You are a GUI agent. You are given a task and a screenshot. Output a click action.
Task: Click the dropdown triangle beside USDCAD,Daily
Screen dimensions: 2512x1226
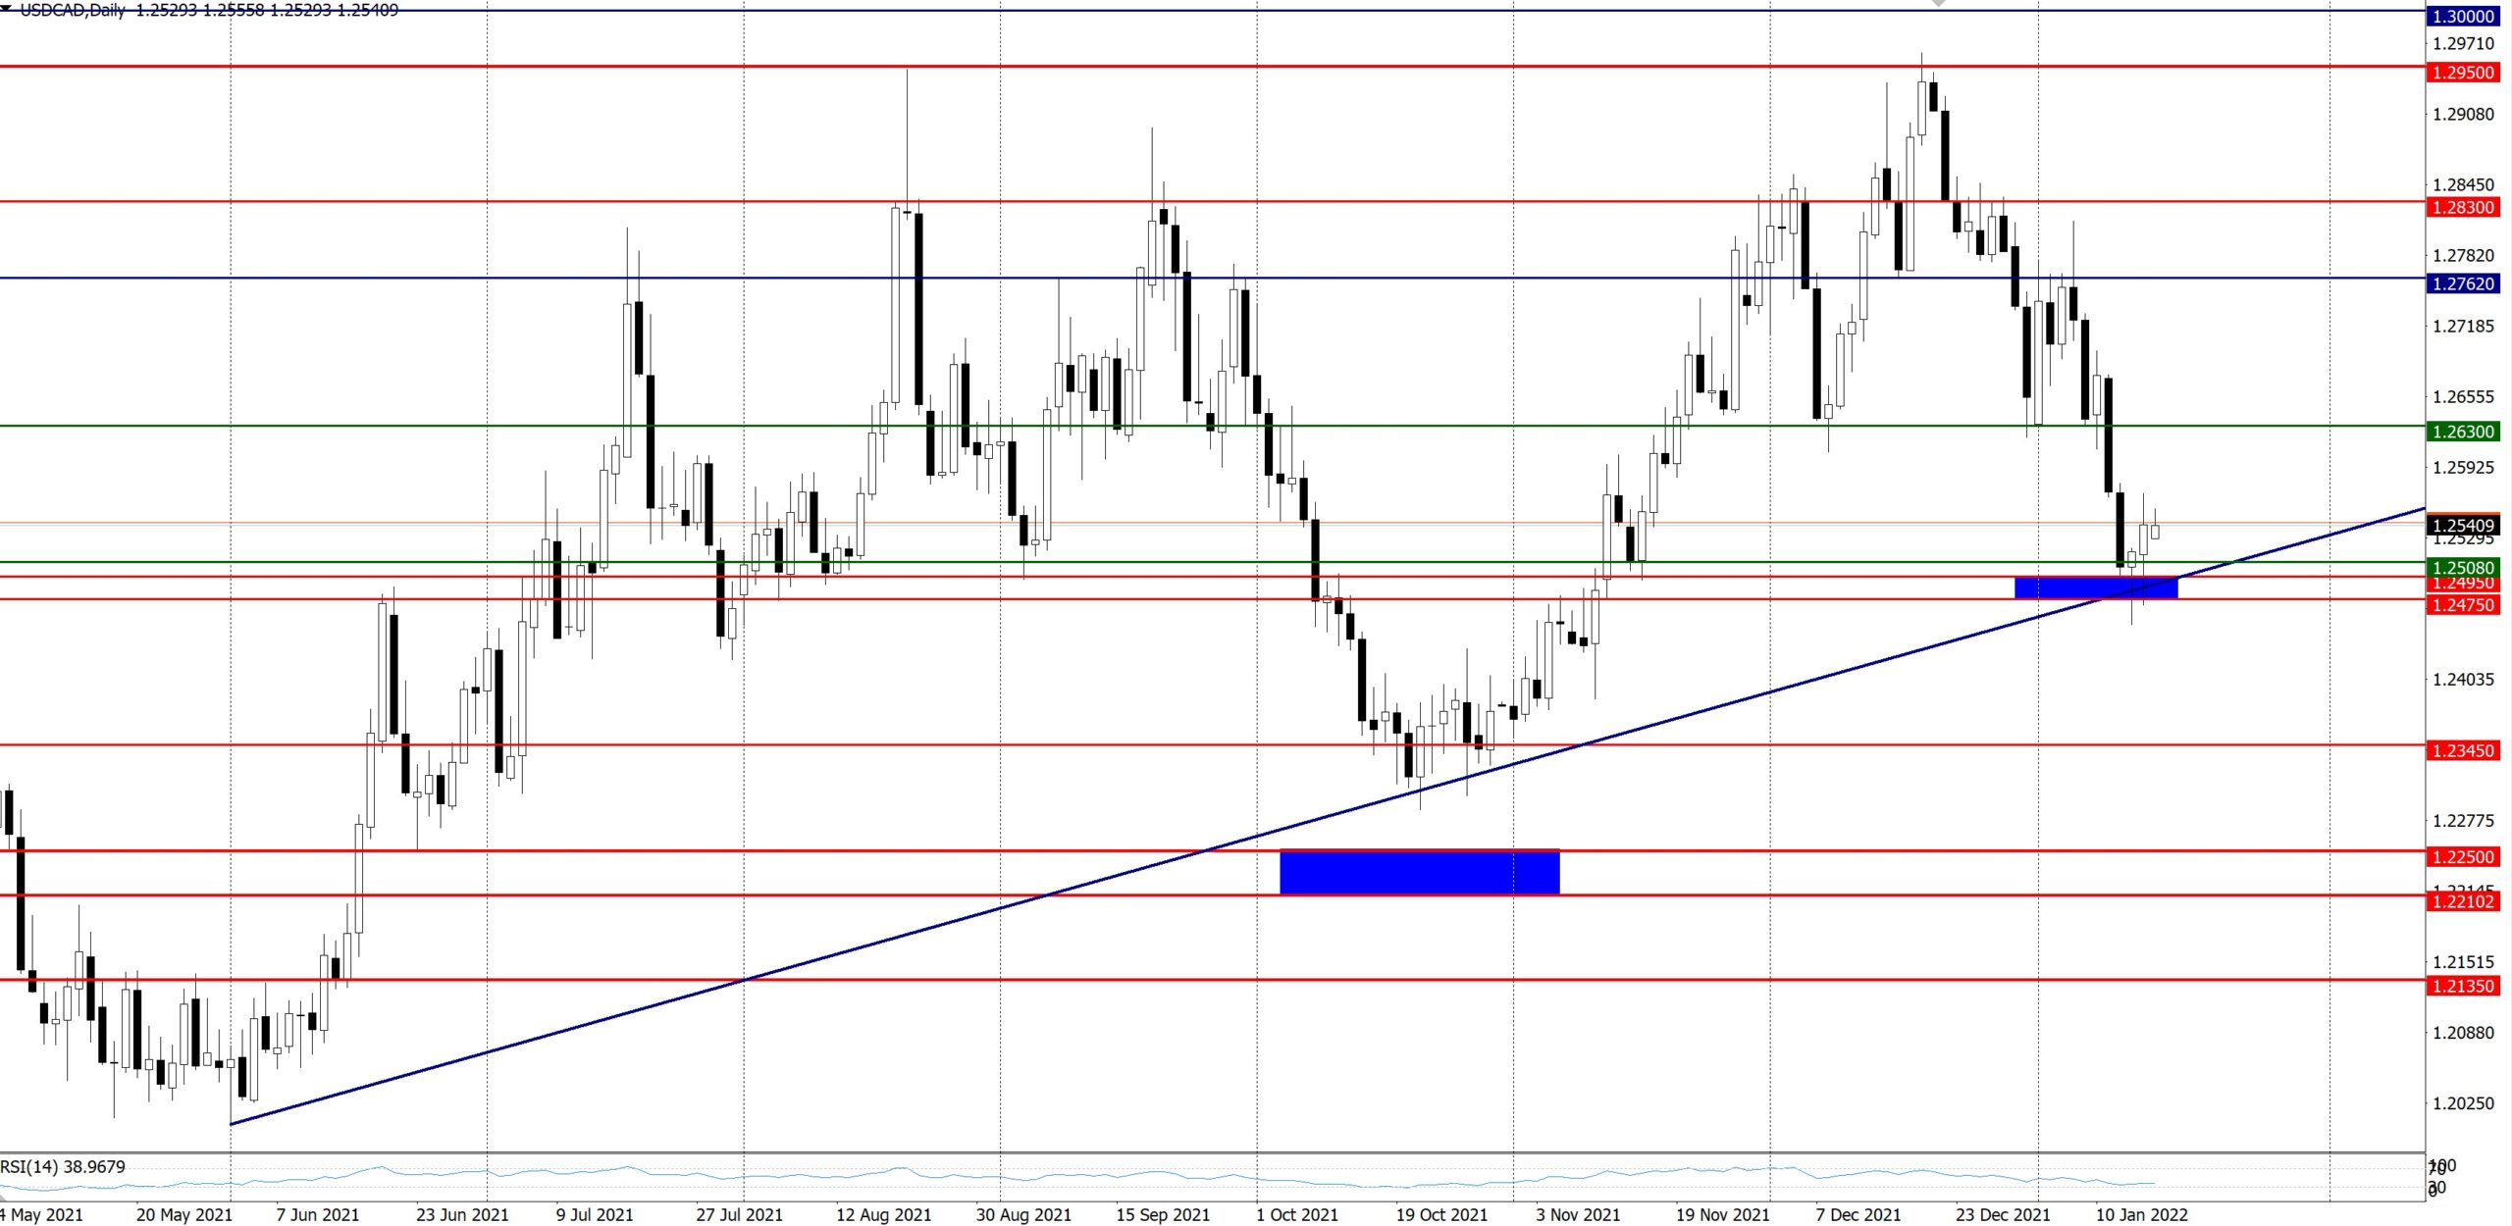click(6, 9)
